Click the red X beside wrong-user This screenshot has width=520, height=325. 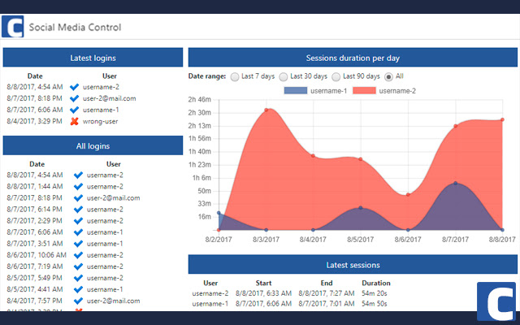coord(74,121)
